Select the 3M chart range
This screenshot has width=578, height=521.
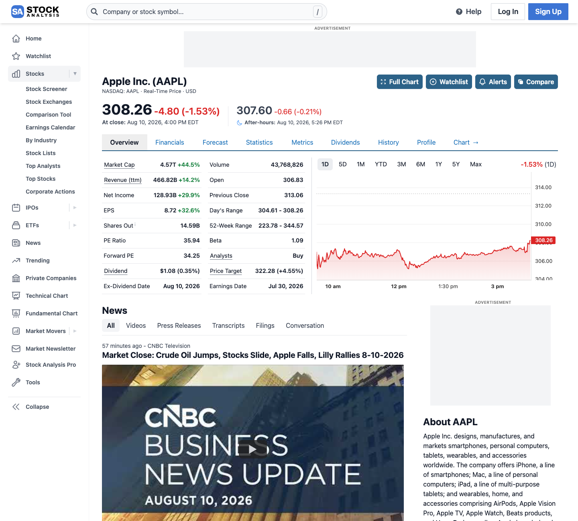coord(402,164)
